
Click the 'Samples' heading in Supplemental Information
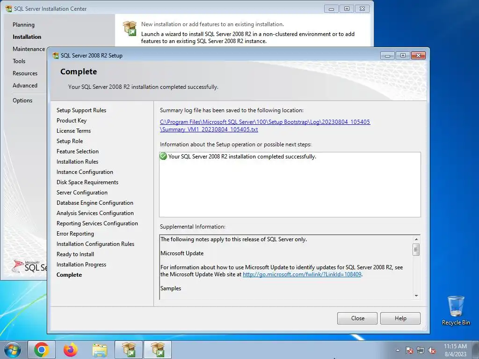(x=171, y=288)
